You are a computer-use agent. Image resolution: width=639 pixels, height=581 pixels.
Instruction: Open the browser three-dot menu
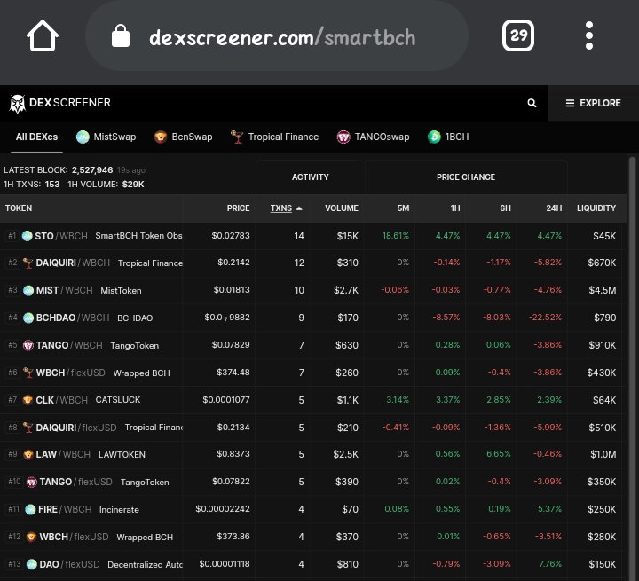click(x=589, y=35)
